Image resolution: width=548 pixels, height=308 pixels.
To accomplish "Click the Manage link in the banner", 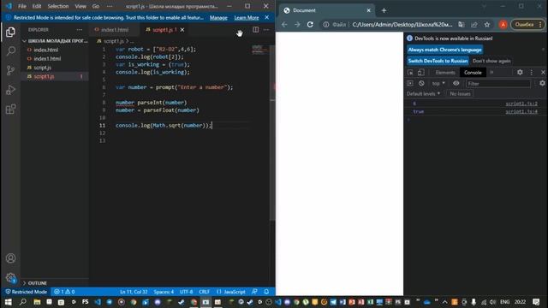I will pyautogui.click(x=218, y=17).
